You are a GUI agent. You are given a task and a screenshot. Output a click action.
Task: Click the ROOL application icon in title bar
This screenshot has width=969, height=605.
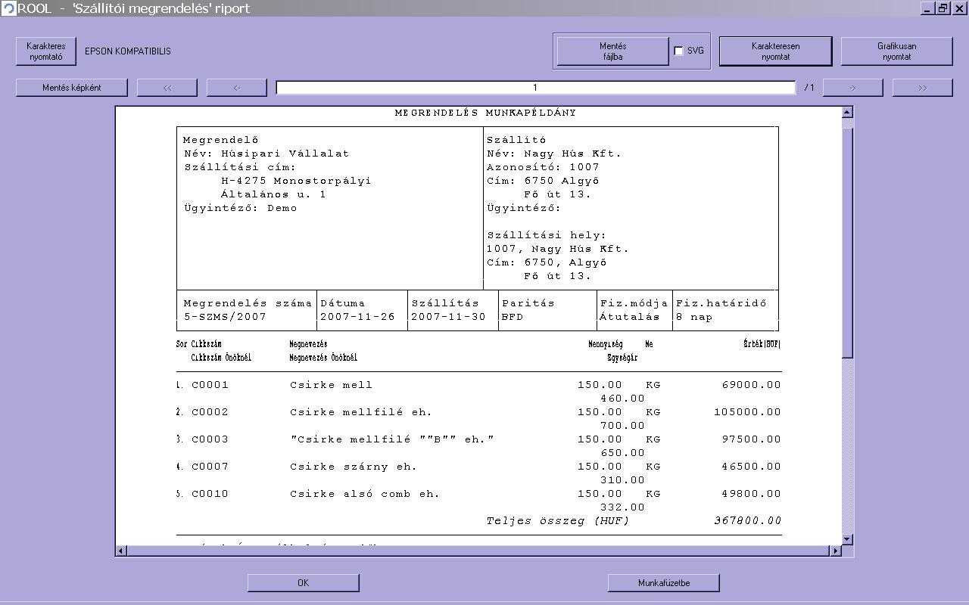click(x=8, y=8)
